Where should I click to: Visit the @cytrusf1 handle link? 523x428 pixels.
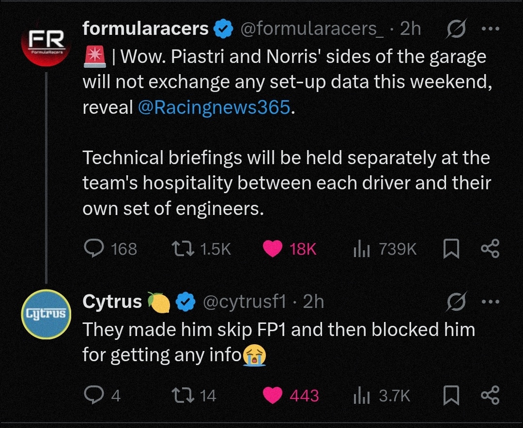[244, 302]
